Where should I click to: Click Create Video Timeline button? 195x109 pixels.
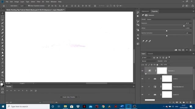pyautogui.click(x=69, y=97)
